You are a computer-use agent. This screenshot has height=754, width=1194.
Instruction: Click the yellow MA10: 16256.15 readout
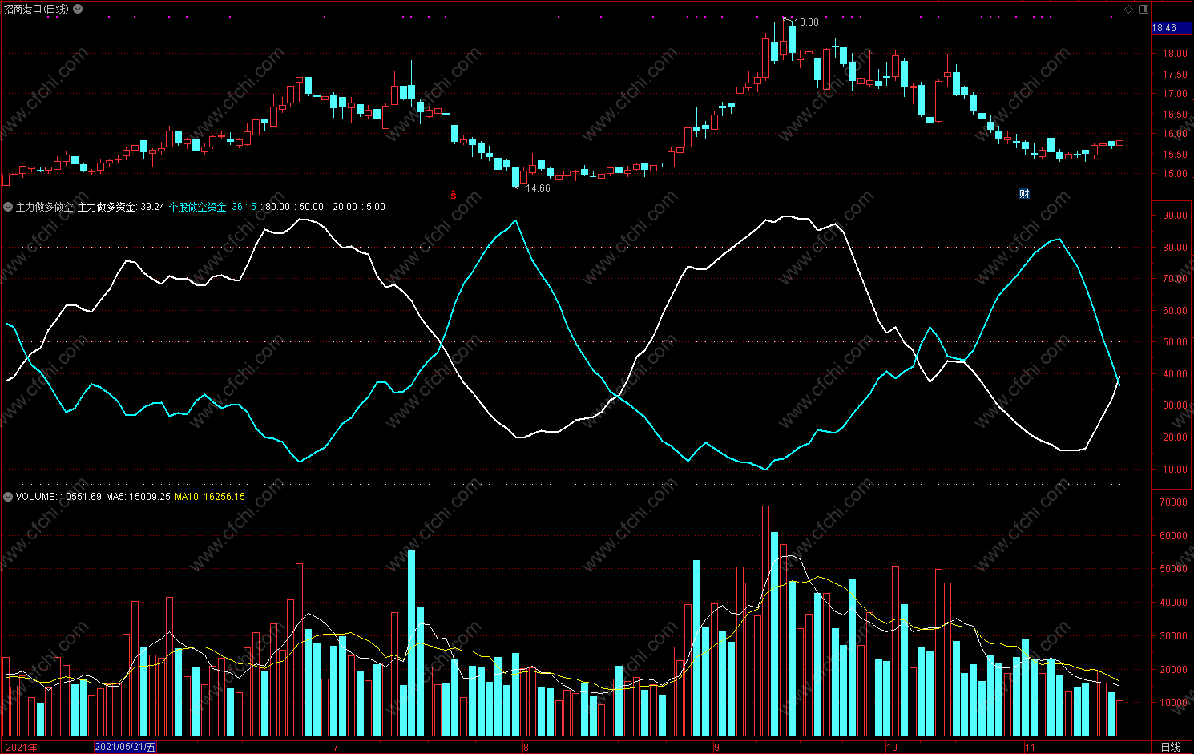point(210,497)
